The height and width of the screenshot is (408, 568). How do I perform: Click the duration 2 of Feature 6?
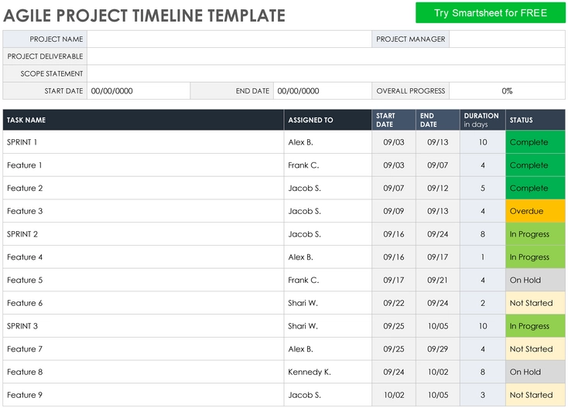coord(483,303)
